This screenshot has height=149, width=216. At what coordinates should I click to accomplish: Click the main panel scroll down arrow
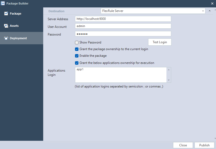[x=215, y=138]
